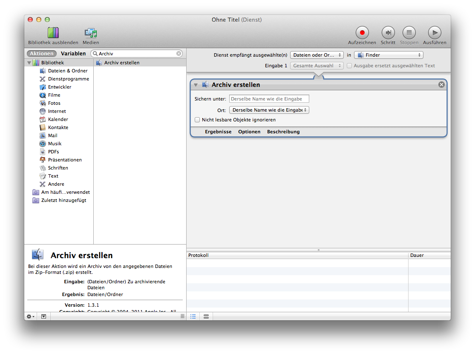Collapse the Archiv erstellen action panel
Image resolution: width=475 pixels, height=354 pixels.
[196, 85]
